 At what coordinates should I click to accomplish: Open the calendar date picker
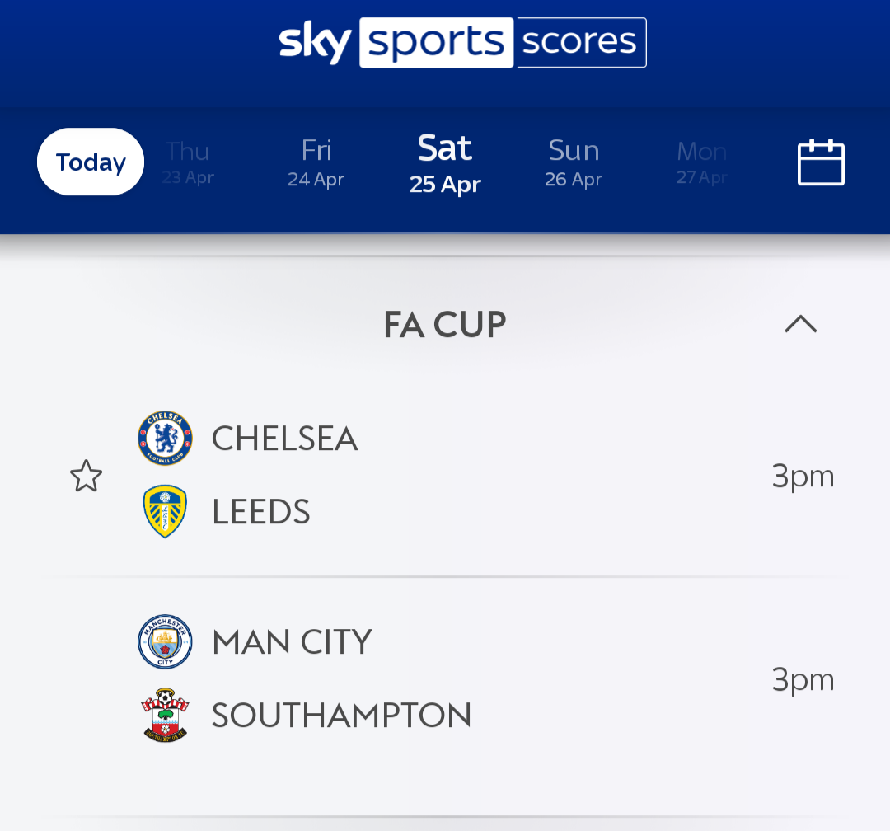821,162
